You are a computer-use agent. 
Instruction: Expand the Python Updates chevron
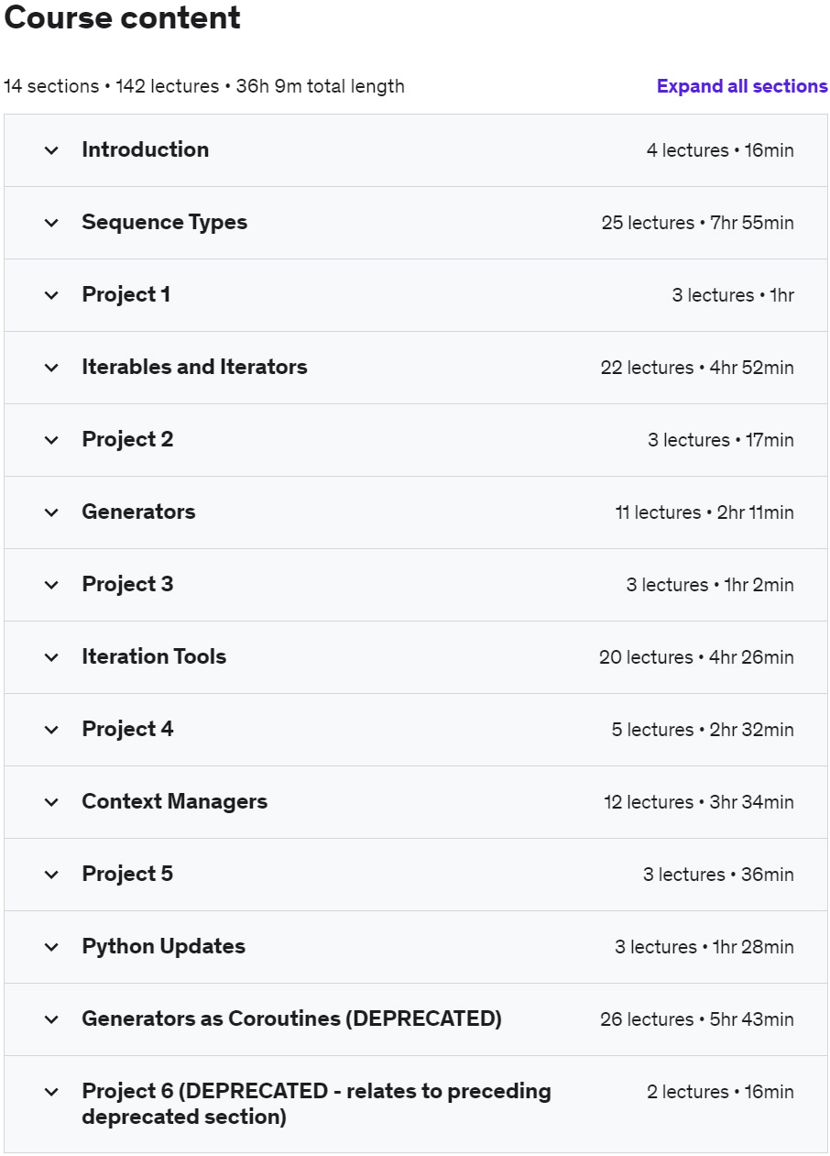point(51,947)
